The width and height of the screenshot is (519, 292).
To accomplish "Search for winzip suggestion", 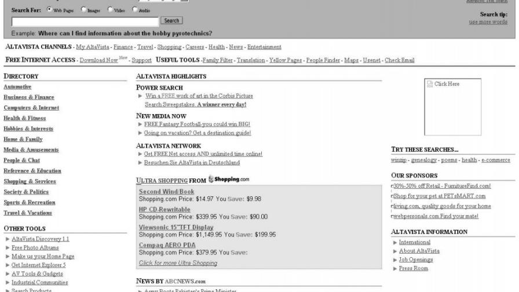I will coord(399,160).
